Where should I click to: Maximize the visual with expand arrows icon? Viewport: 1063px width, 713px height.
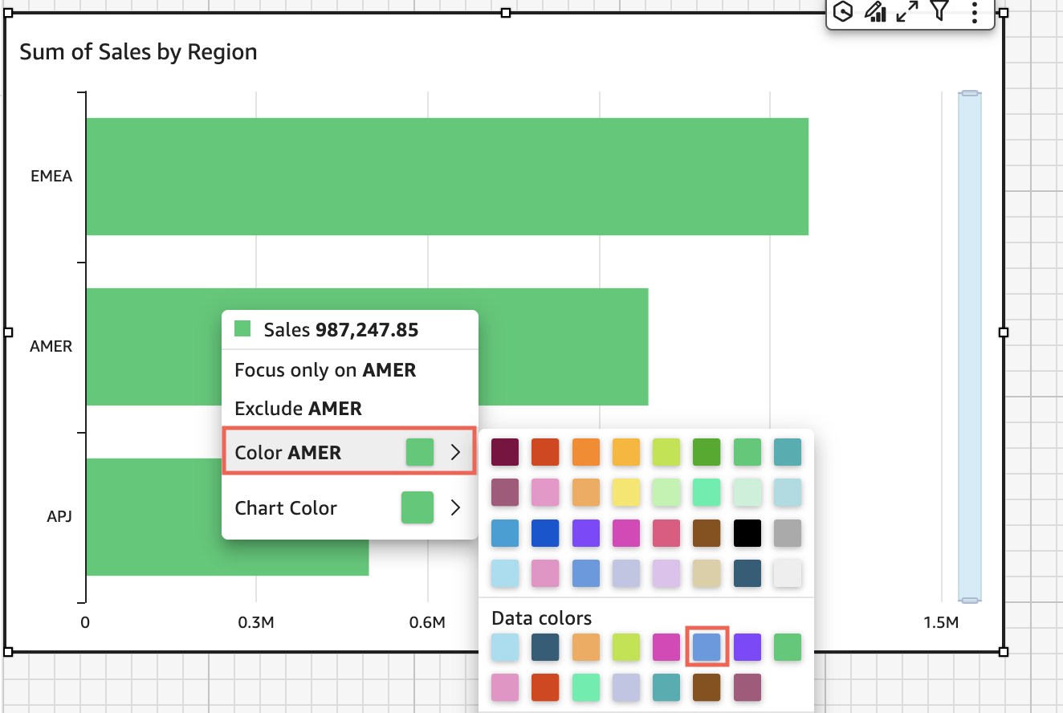click(x=907, y=11)
